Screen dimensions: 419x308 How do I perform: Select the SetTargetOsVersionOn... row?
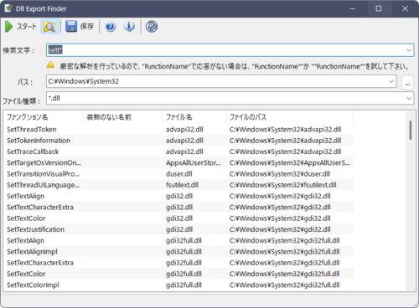[x=178, y=162]
